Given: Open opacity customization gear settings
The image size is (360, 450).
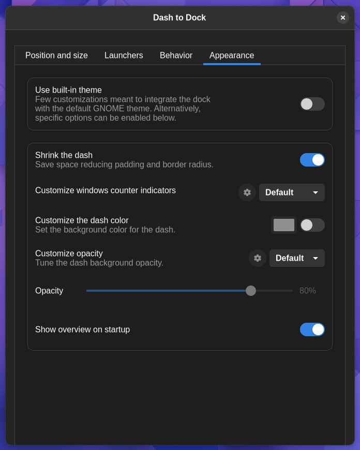Looking at the screenshot, I should pyautogui.click(x=257, y=258).
